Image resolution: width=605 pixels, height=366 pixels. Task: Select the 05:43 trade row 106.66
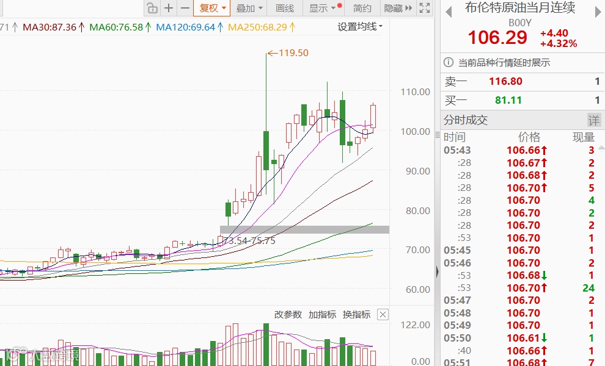coord(519,150)
